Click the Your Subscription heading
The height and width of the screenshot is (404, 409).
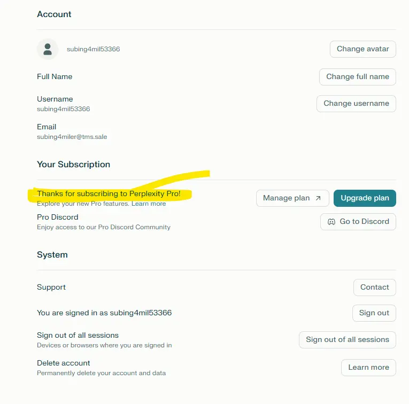coord(74,165)
